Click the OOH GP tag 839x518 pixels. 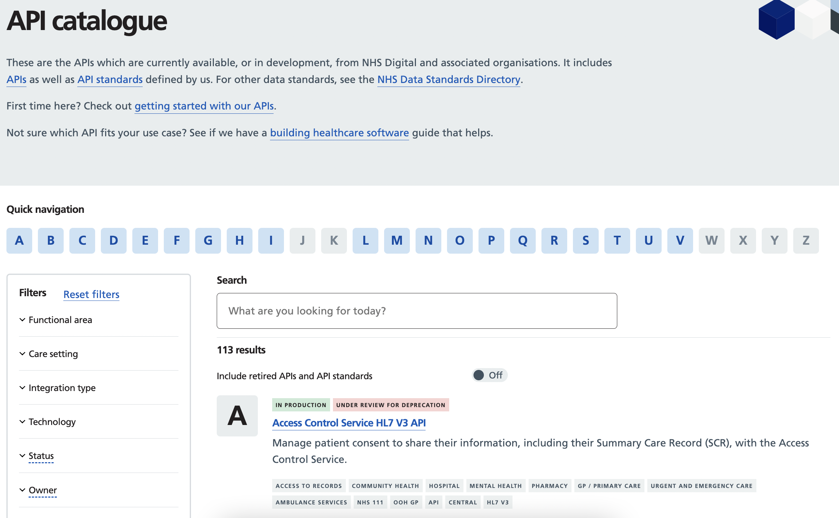(406, 502)
